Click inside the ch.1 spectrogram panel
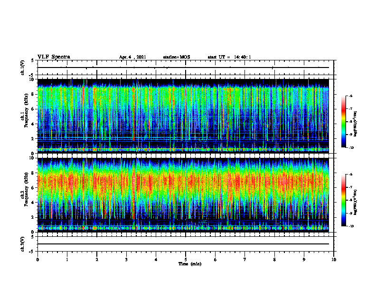Viewport: 376px width, 291px height. click(183, 116)
